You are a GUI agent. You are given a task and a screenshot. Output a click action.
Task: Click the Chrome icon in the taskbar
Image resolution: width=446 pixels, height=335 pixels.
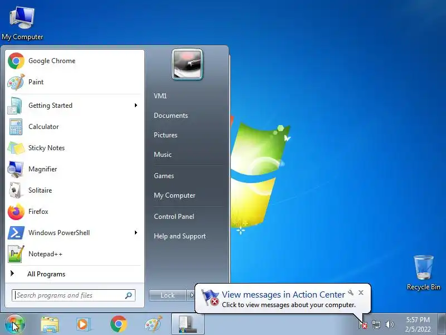(x=119, y=324)
